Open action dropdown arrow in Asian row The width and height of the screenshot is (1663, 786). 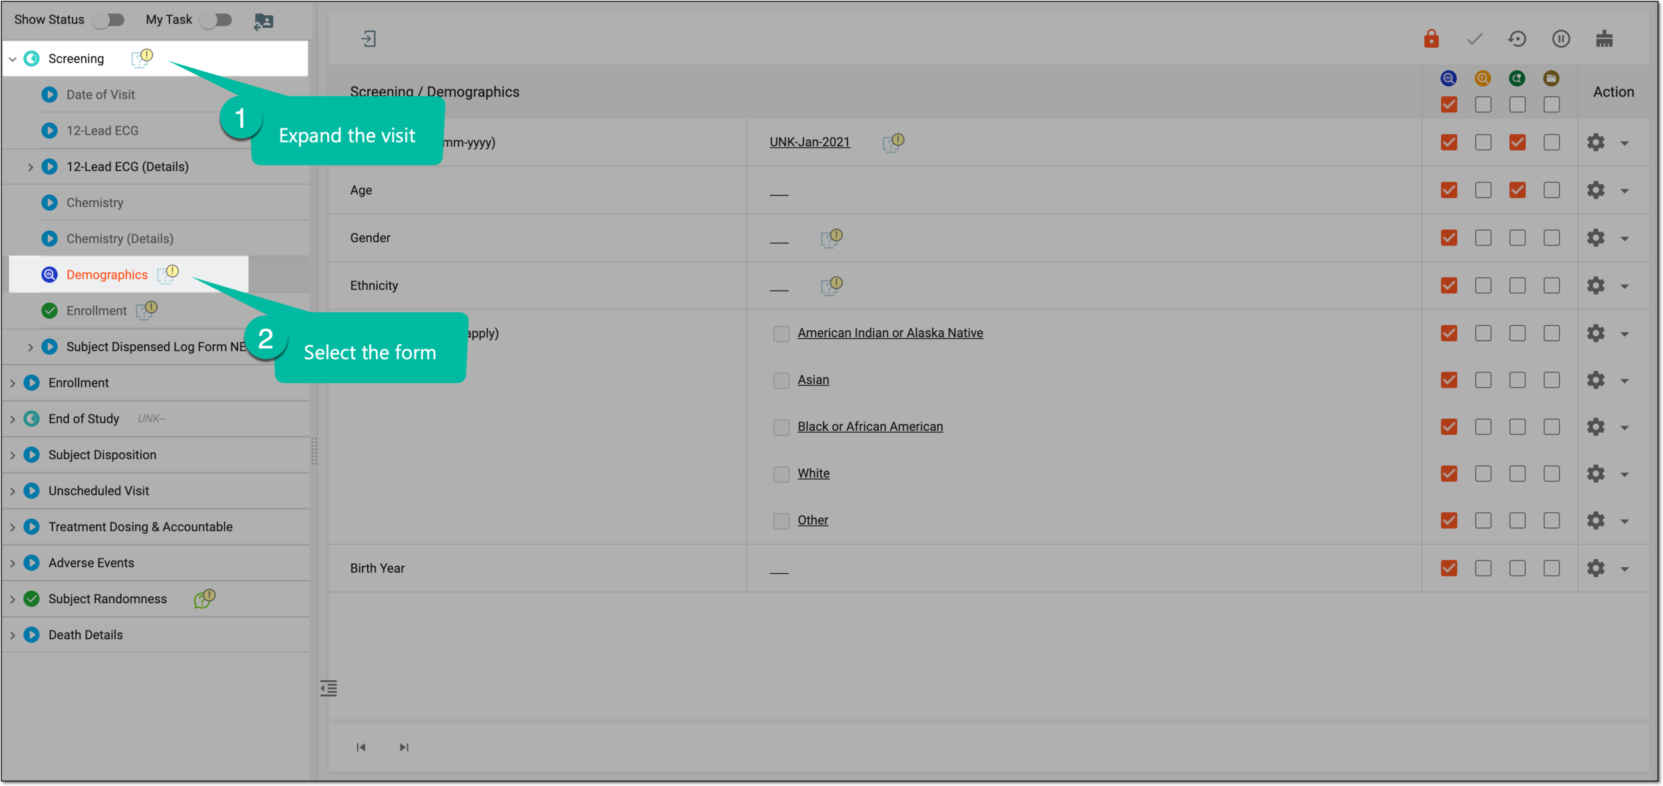1624,381
